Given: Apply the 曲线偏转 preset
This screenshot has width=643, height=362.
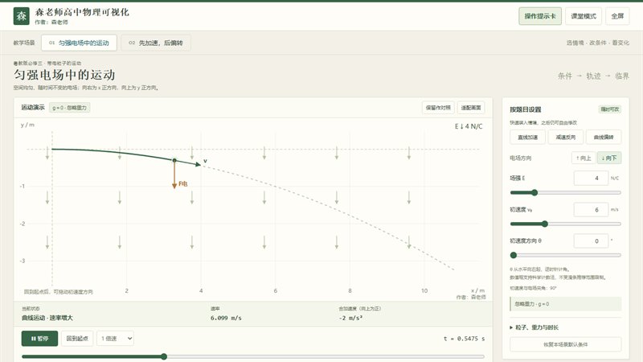Looking at the screenshot, I should tap(604, 137).
